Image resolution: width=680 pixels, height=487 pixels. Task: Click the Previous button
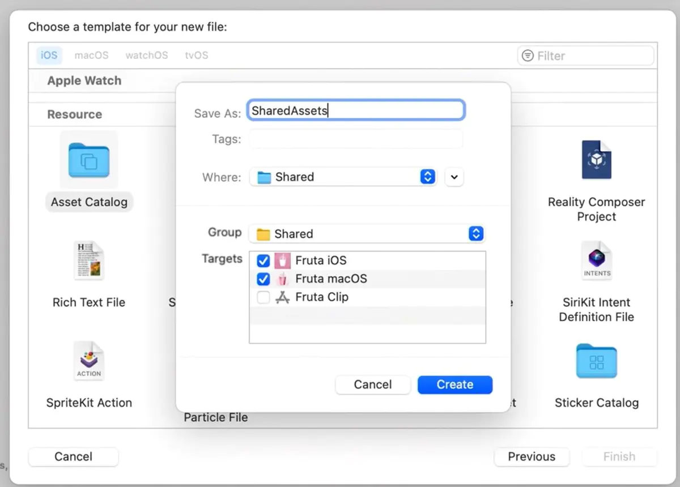pos(531,456)
